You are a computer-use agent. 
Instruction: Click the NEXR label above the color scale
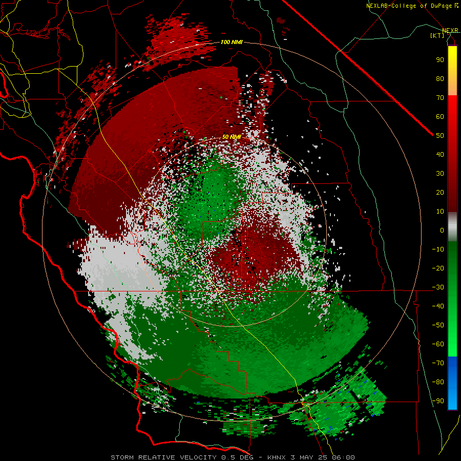tap(450, 30)
